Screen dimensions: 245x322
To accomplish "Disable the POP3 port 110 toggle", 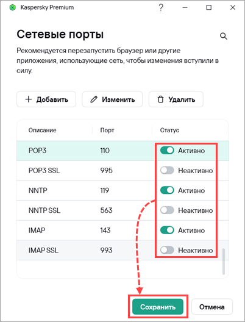I will pos(167,150).
